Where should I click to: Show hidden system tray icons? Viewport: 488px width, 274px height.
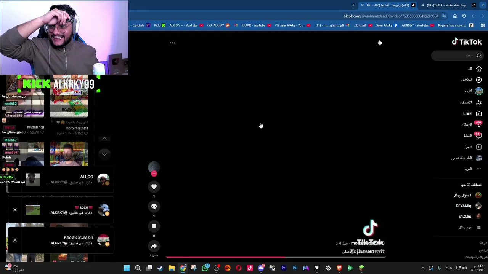[x=423, y=268]
